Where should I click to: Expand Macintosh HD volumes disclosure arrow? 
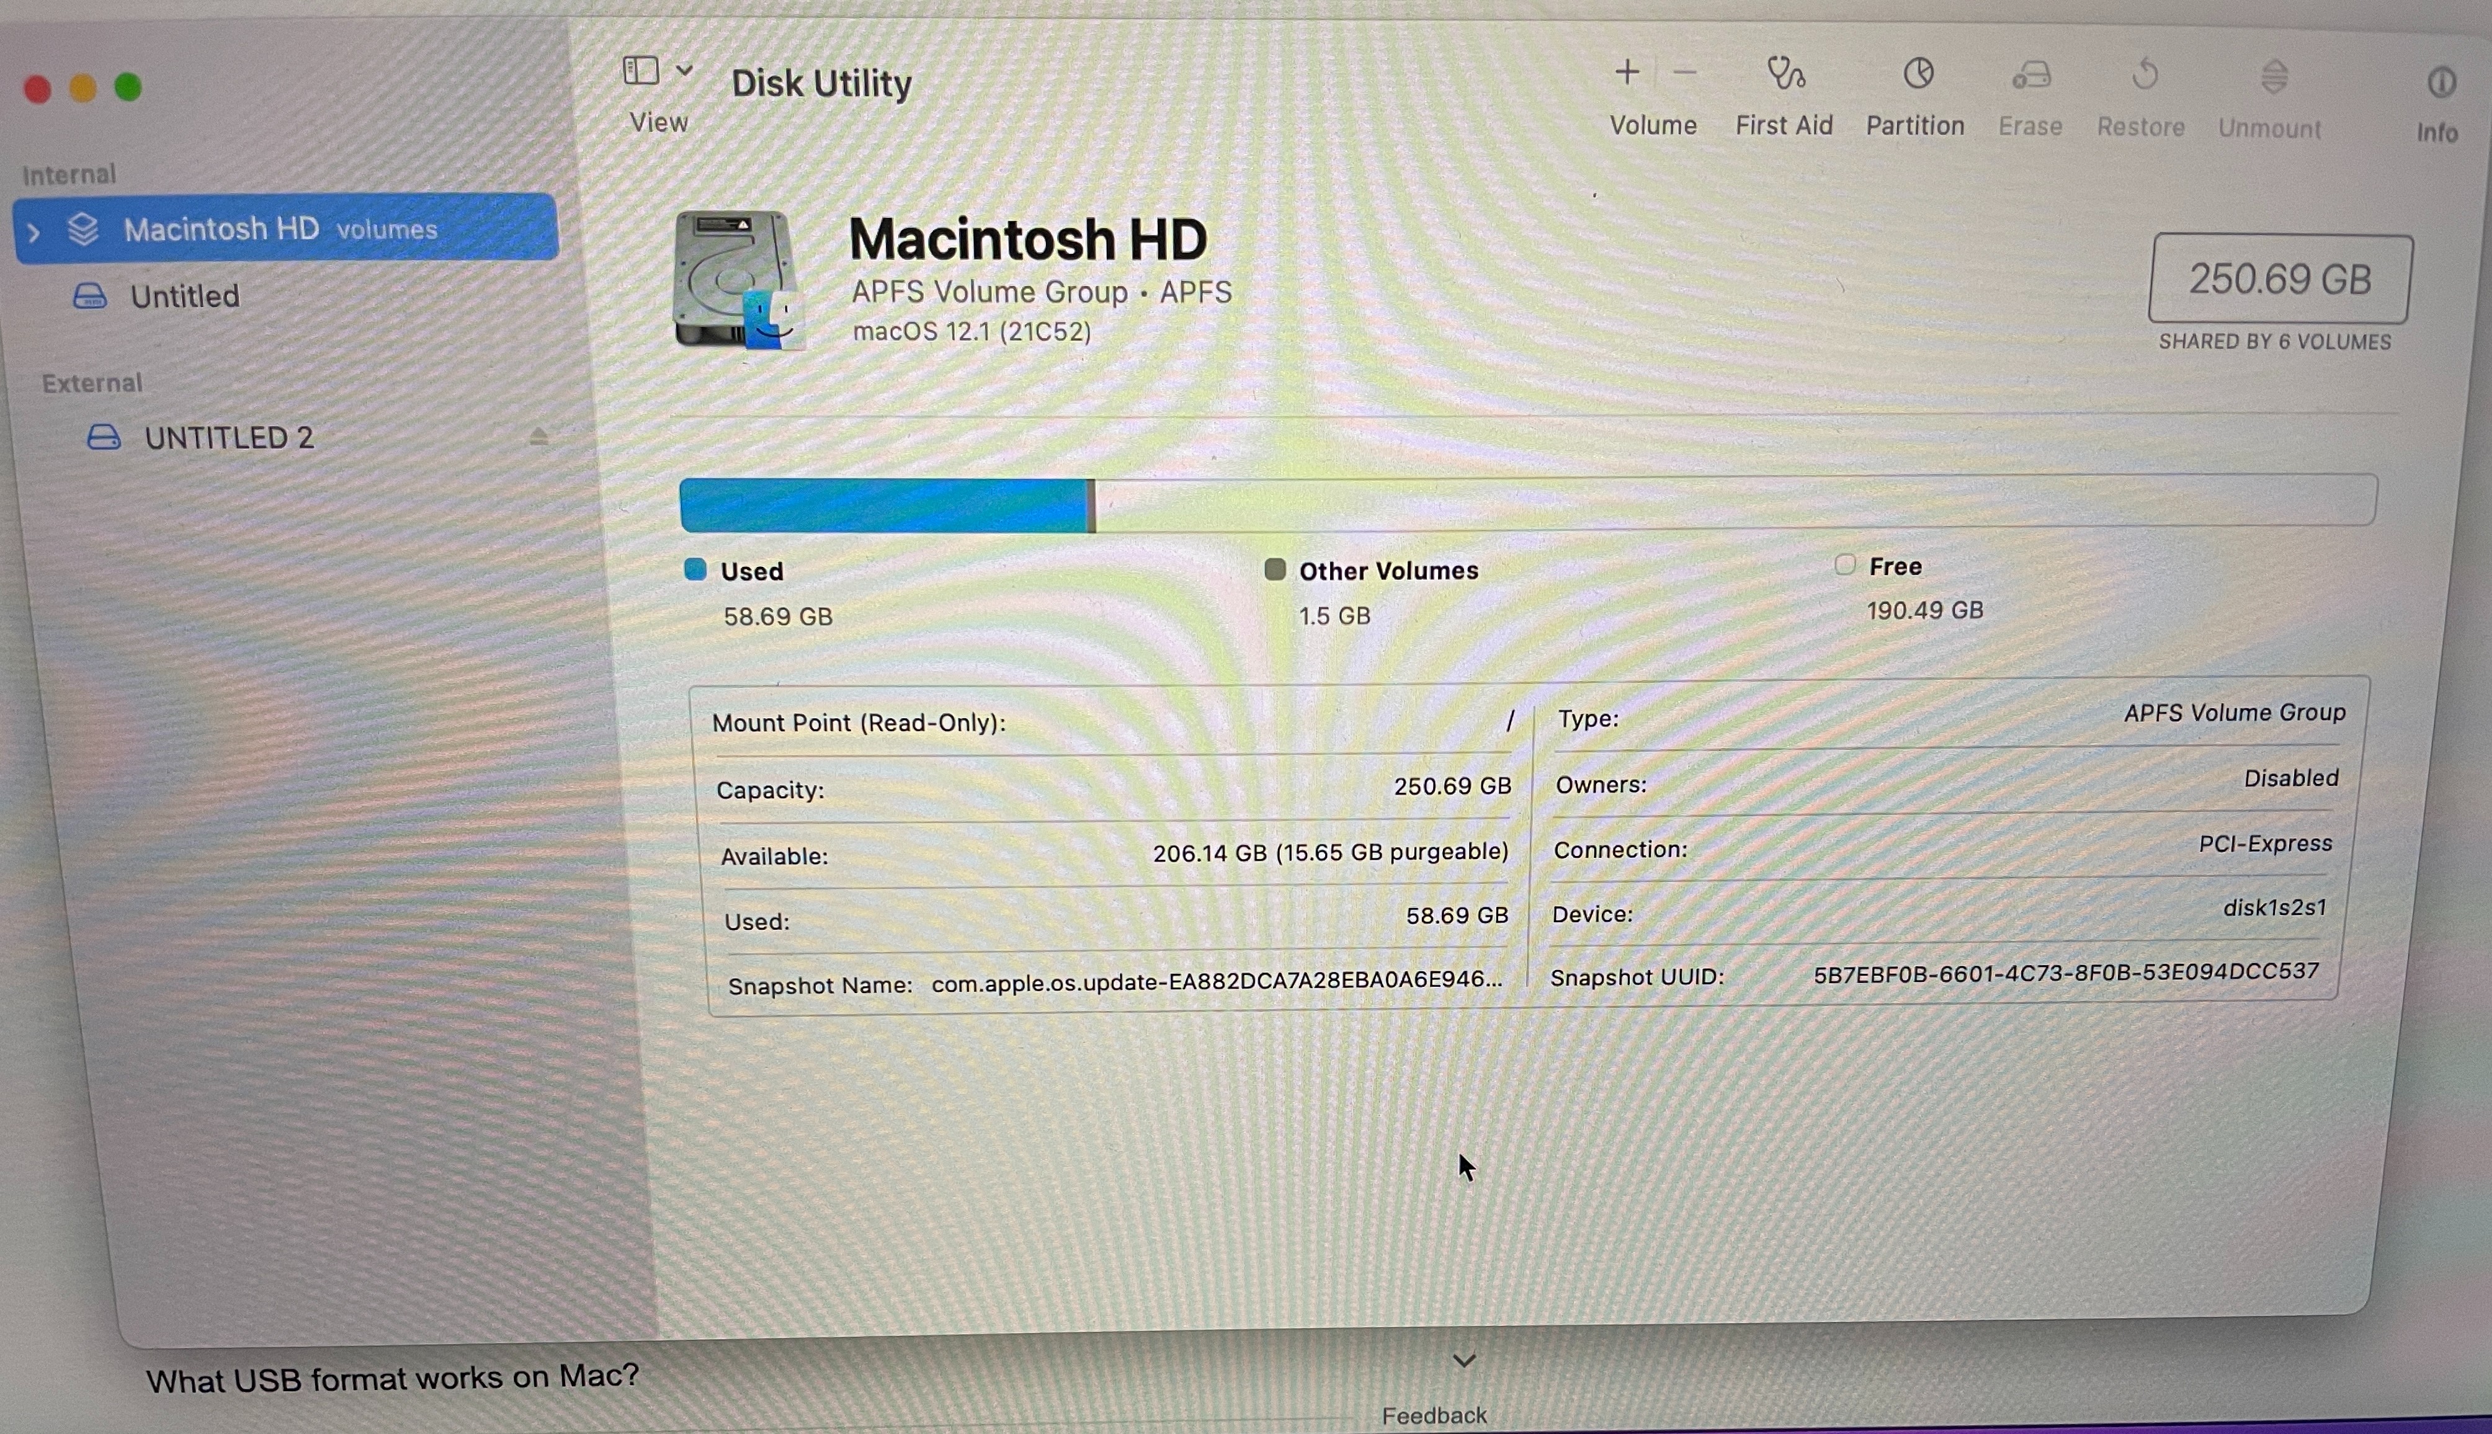pos(33,233)
